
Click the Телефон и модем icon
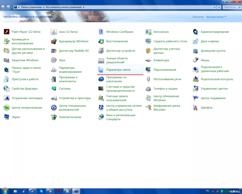pos(148,89)
